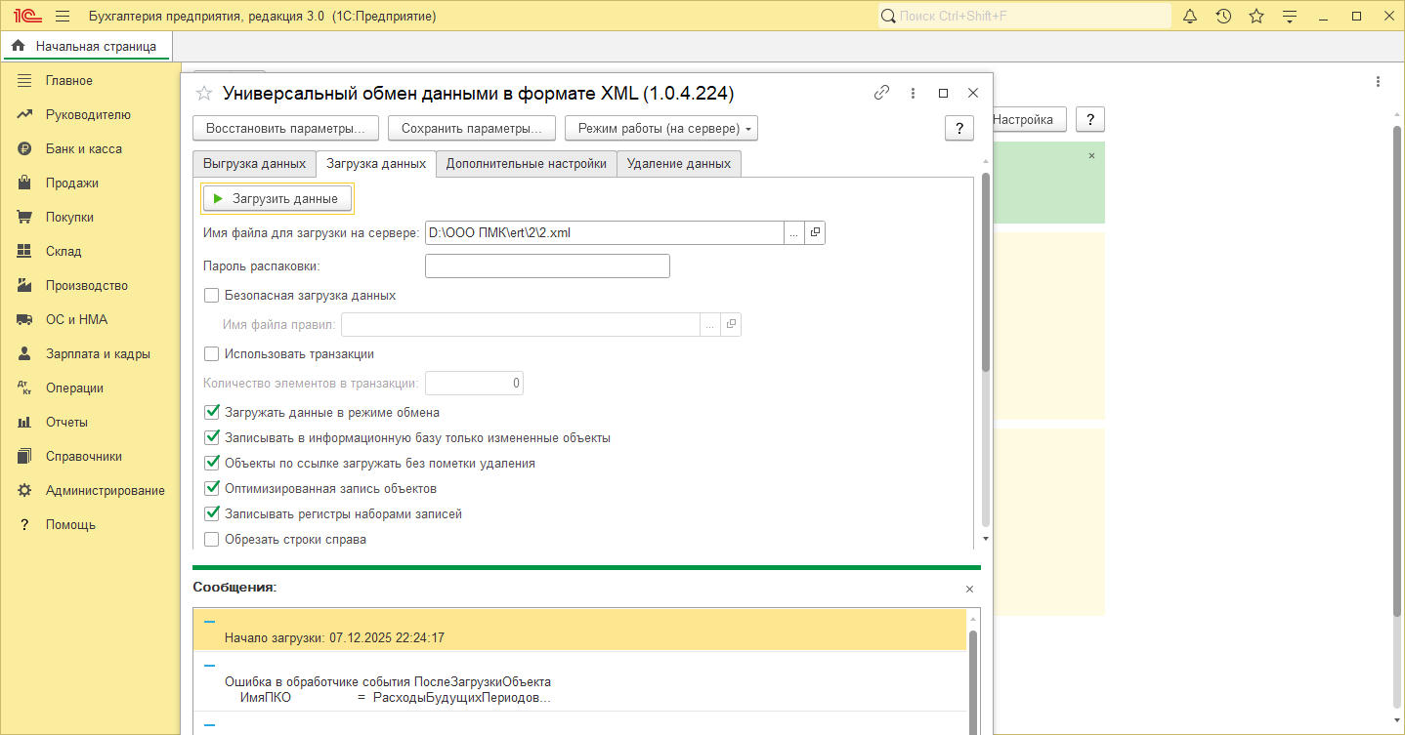Browse for load file with ellipsis button
The height and width of the screenshot is (735, 1405).
tap(794, 232)
